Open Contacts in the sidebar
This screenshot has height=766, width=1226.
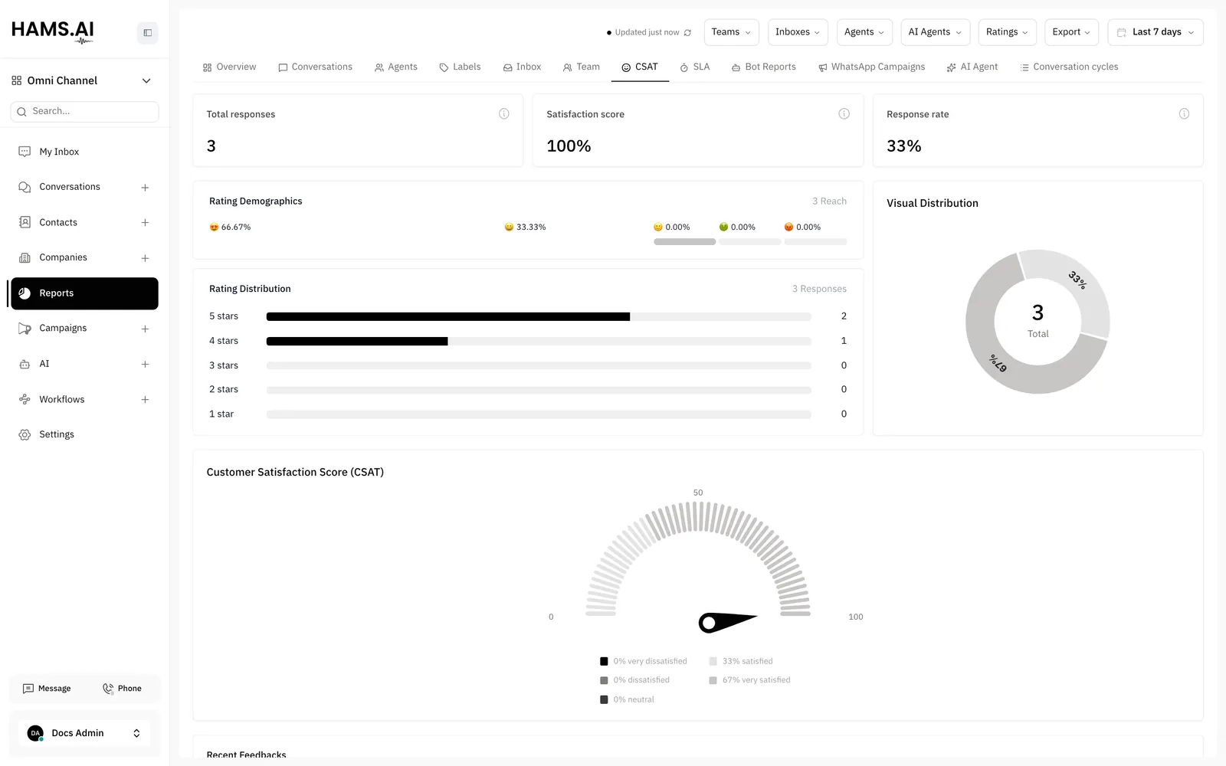click(58, 223)
